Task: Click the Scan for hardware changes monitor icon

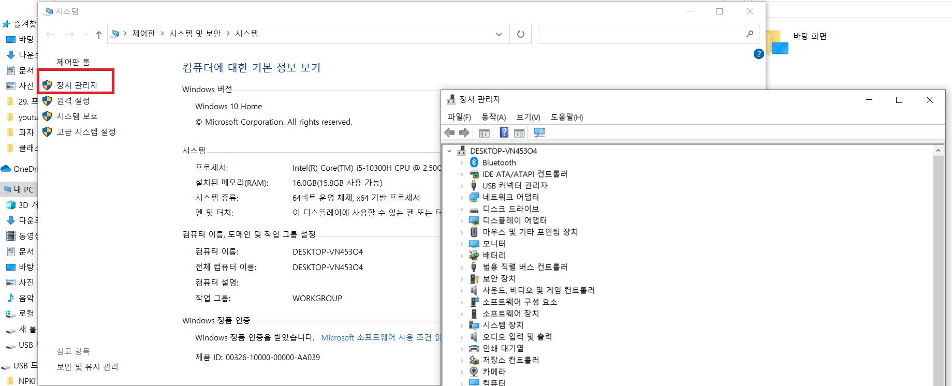Action: 539,133
